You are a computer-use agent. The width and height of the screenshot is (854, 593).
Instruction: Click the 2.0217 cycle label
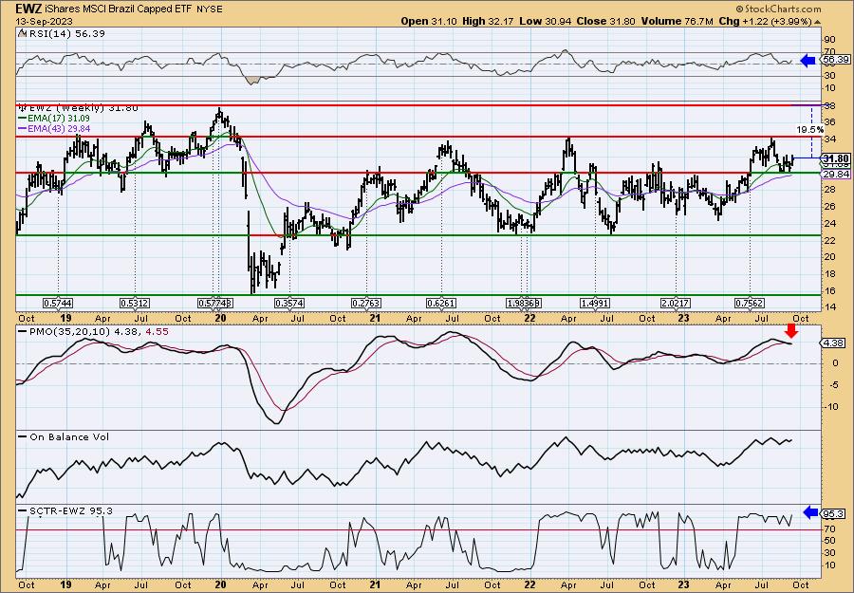pos(676,303)
